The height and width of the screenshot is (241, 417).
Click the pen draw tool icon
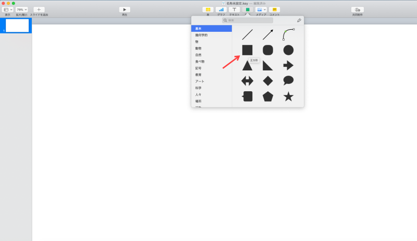[x=299, y=20]
